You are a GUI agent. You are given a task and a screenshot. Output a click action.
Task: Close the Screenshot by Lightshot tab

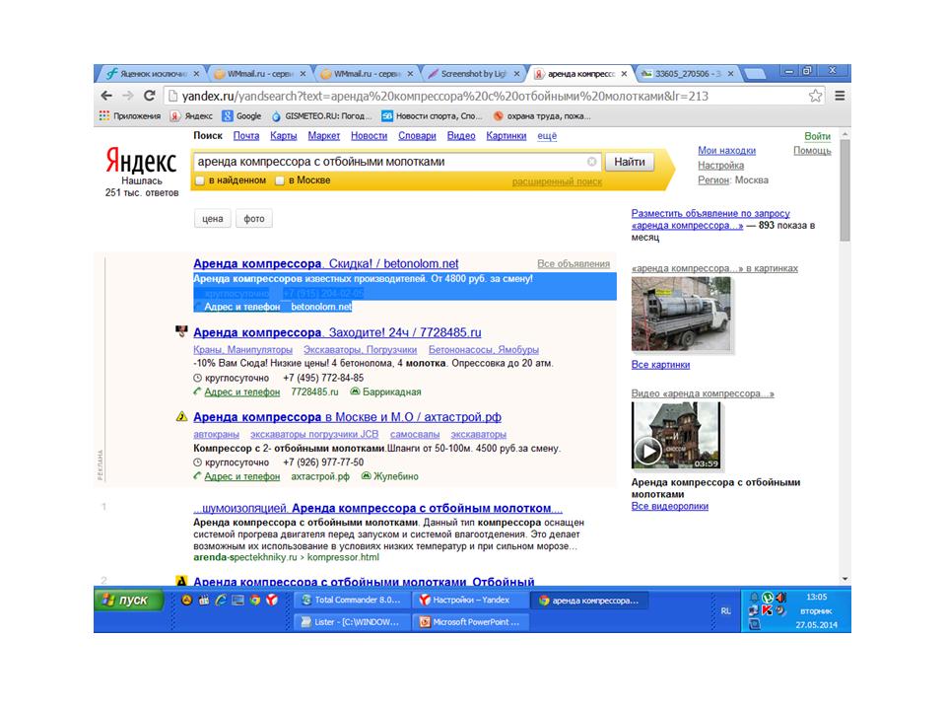(516, 74)
